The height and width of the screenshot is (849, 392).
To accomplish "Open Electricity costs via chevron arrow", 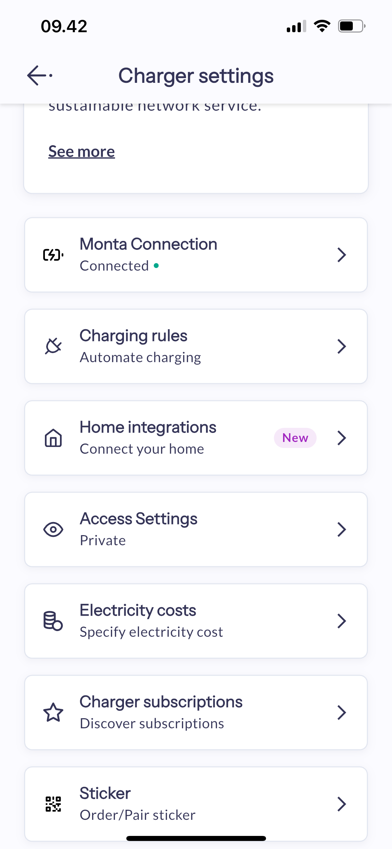I will coord(341,621).
